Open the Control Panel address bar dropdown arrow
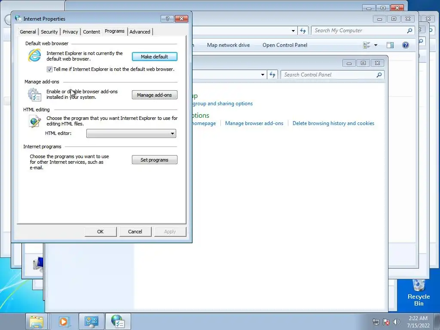This screenshot has width=440, height=330. click(263, 75)
